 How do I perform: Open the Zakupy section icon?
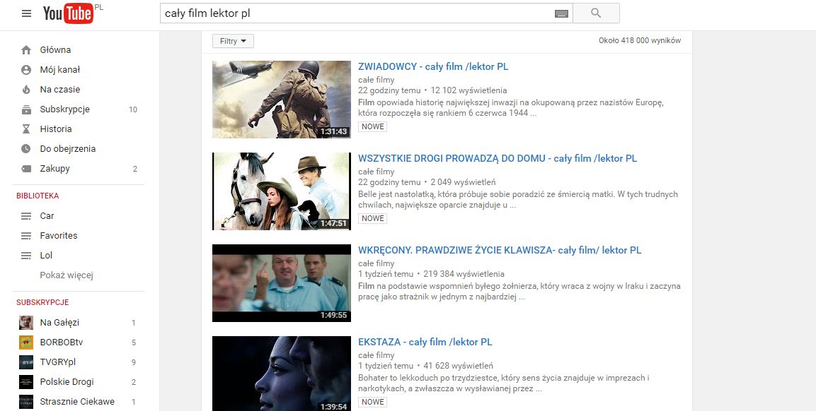(25, 168)
